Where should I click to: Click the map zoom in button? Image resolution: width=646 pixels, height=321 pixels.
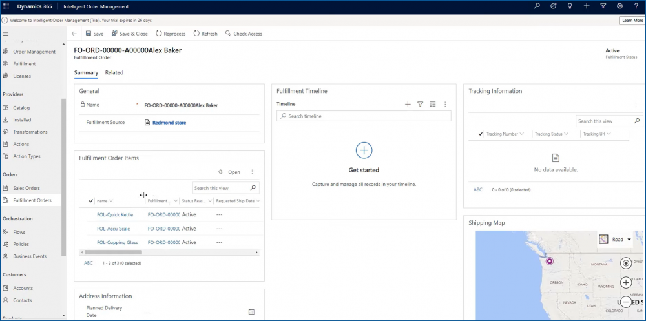point(626,282)
